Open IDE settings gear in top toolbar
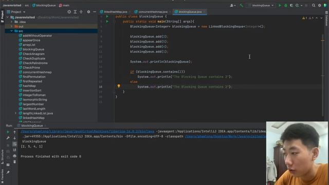This screenshot has height=185, width=329. click(x=319, y=6)
